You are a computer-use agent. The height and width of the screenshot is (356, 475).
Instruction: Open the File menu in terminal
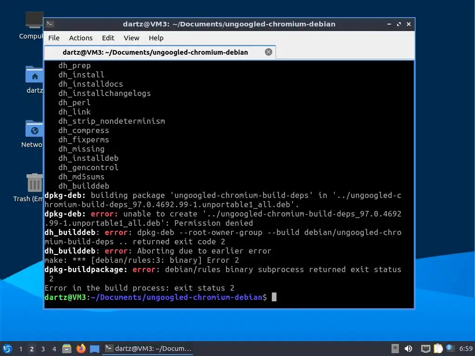coord(54,38)
